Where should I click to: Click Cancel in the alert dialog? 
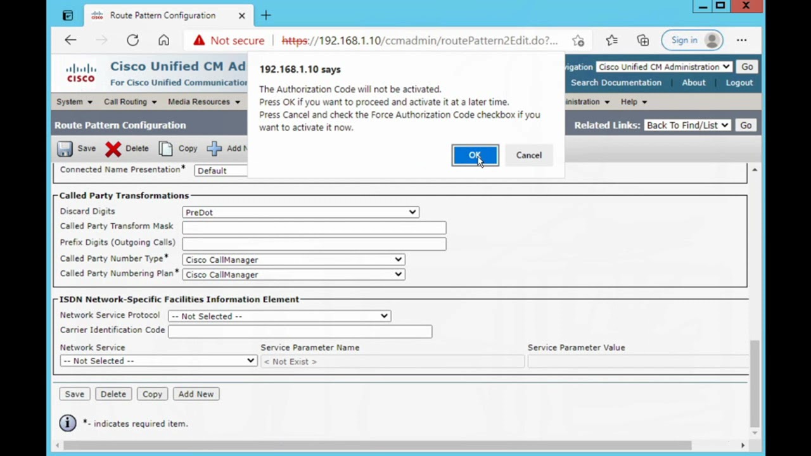[x=528, y=155]
